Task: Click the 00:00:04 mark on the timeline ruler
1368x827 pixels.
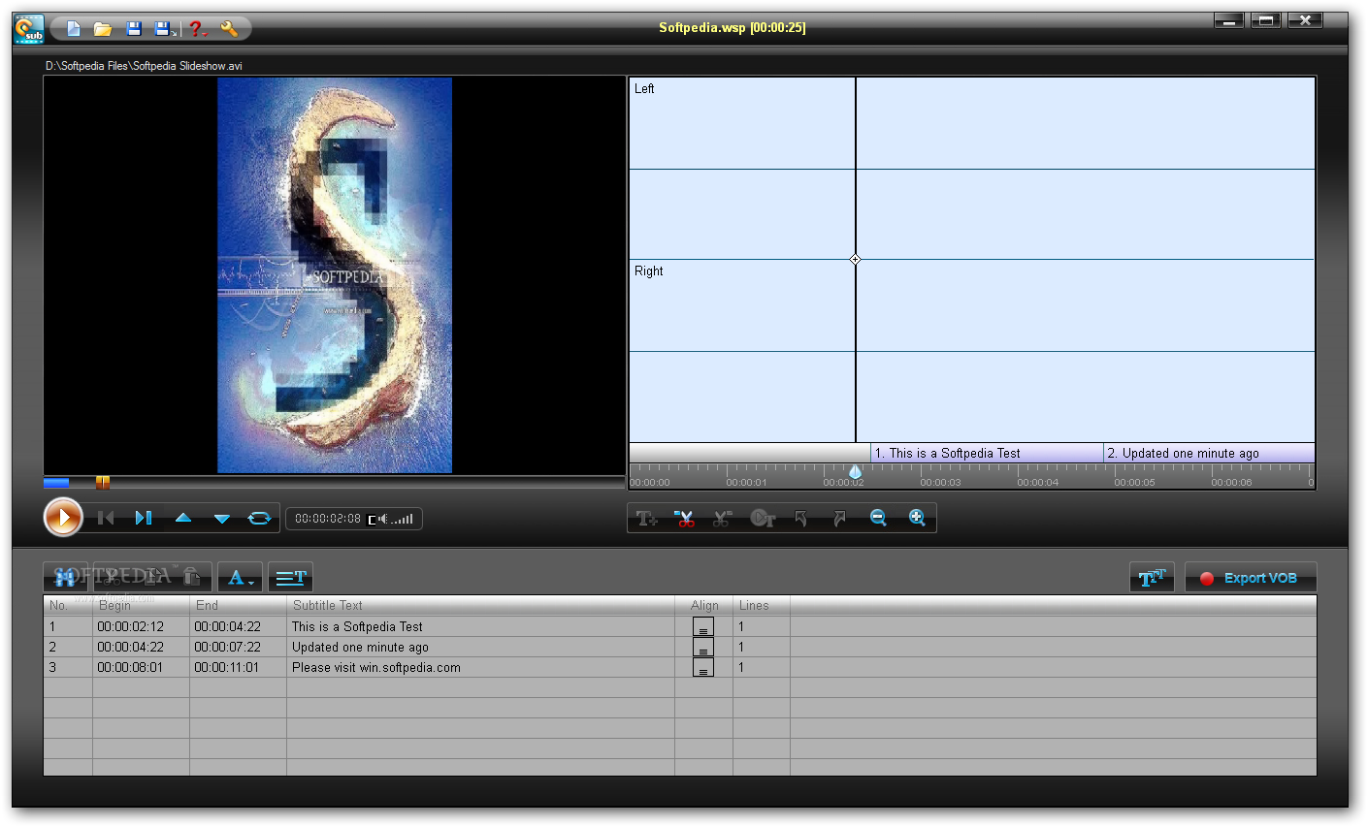Action: pos(1037,482)
